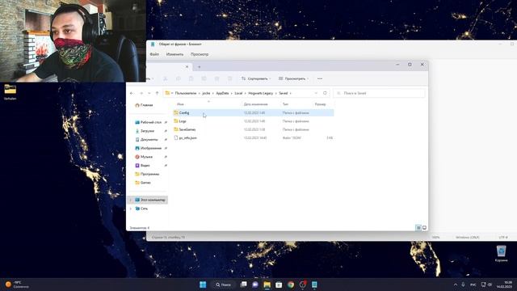
Task: Select 'Пользователи' in the address path
Action: pyautogui.click(x=186, y=94)
